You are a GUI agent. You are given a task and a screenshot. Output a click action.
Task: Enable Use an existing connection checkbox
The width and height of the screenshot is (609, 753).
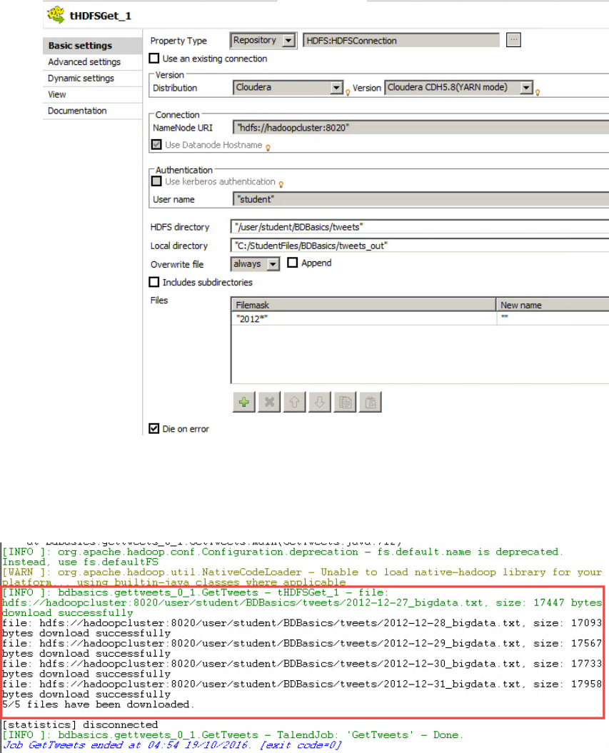[x=154, y=59]
